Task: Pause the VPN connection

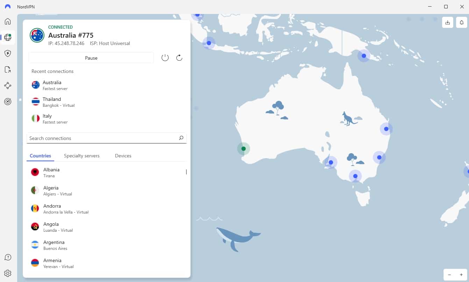Action: point(91,58)
